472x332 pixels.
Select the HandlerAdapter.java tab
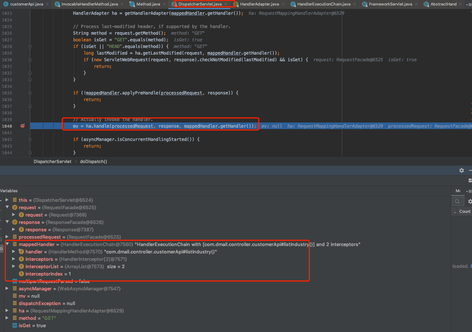coord(259,4)
